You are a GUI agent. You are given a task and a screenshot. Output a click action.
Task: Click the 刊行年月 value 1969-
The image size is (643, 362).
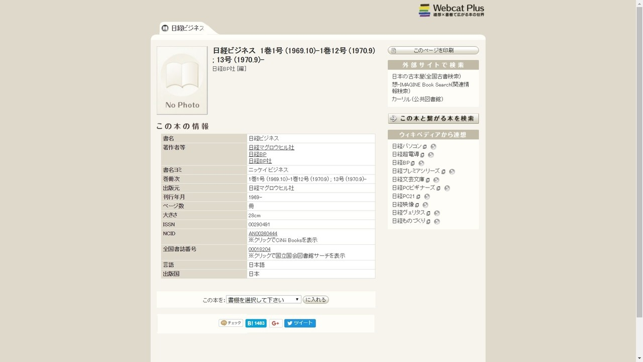[x=255, y=197]
